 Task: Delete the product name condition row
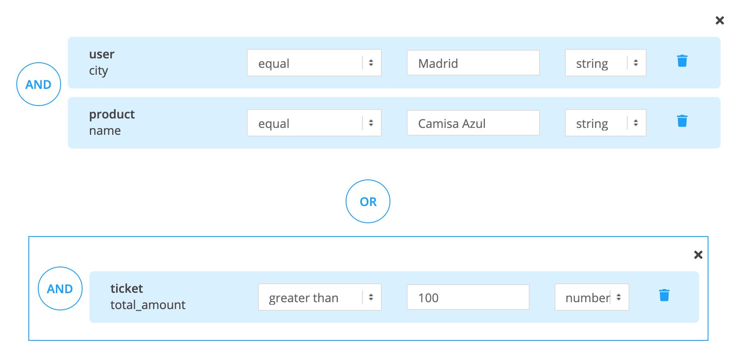point(682,121)
